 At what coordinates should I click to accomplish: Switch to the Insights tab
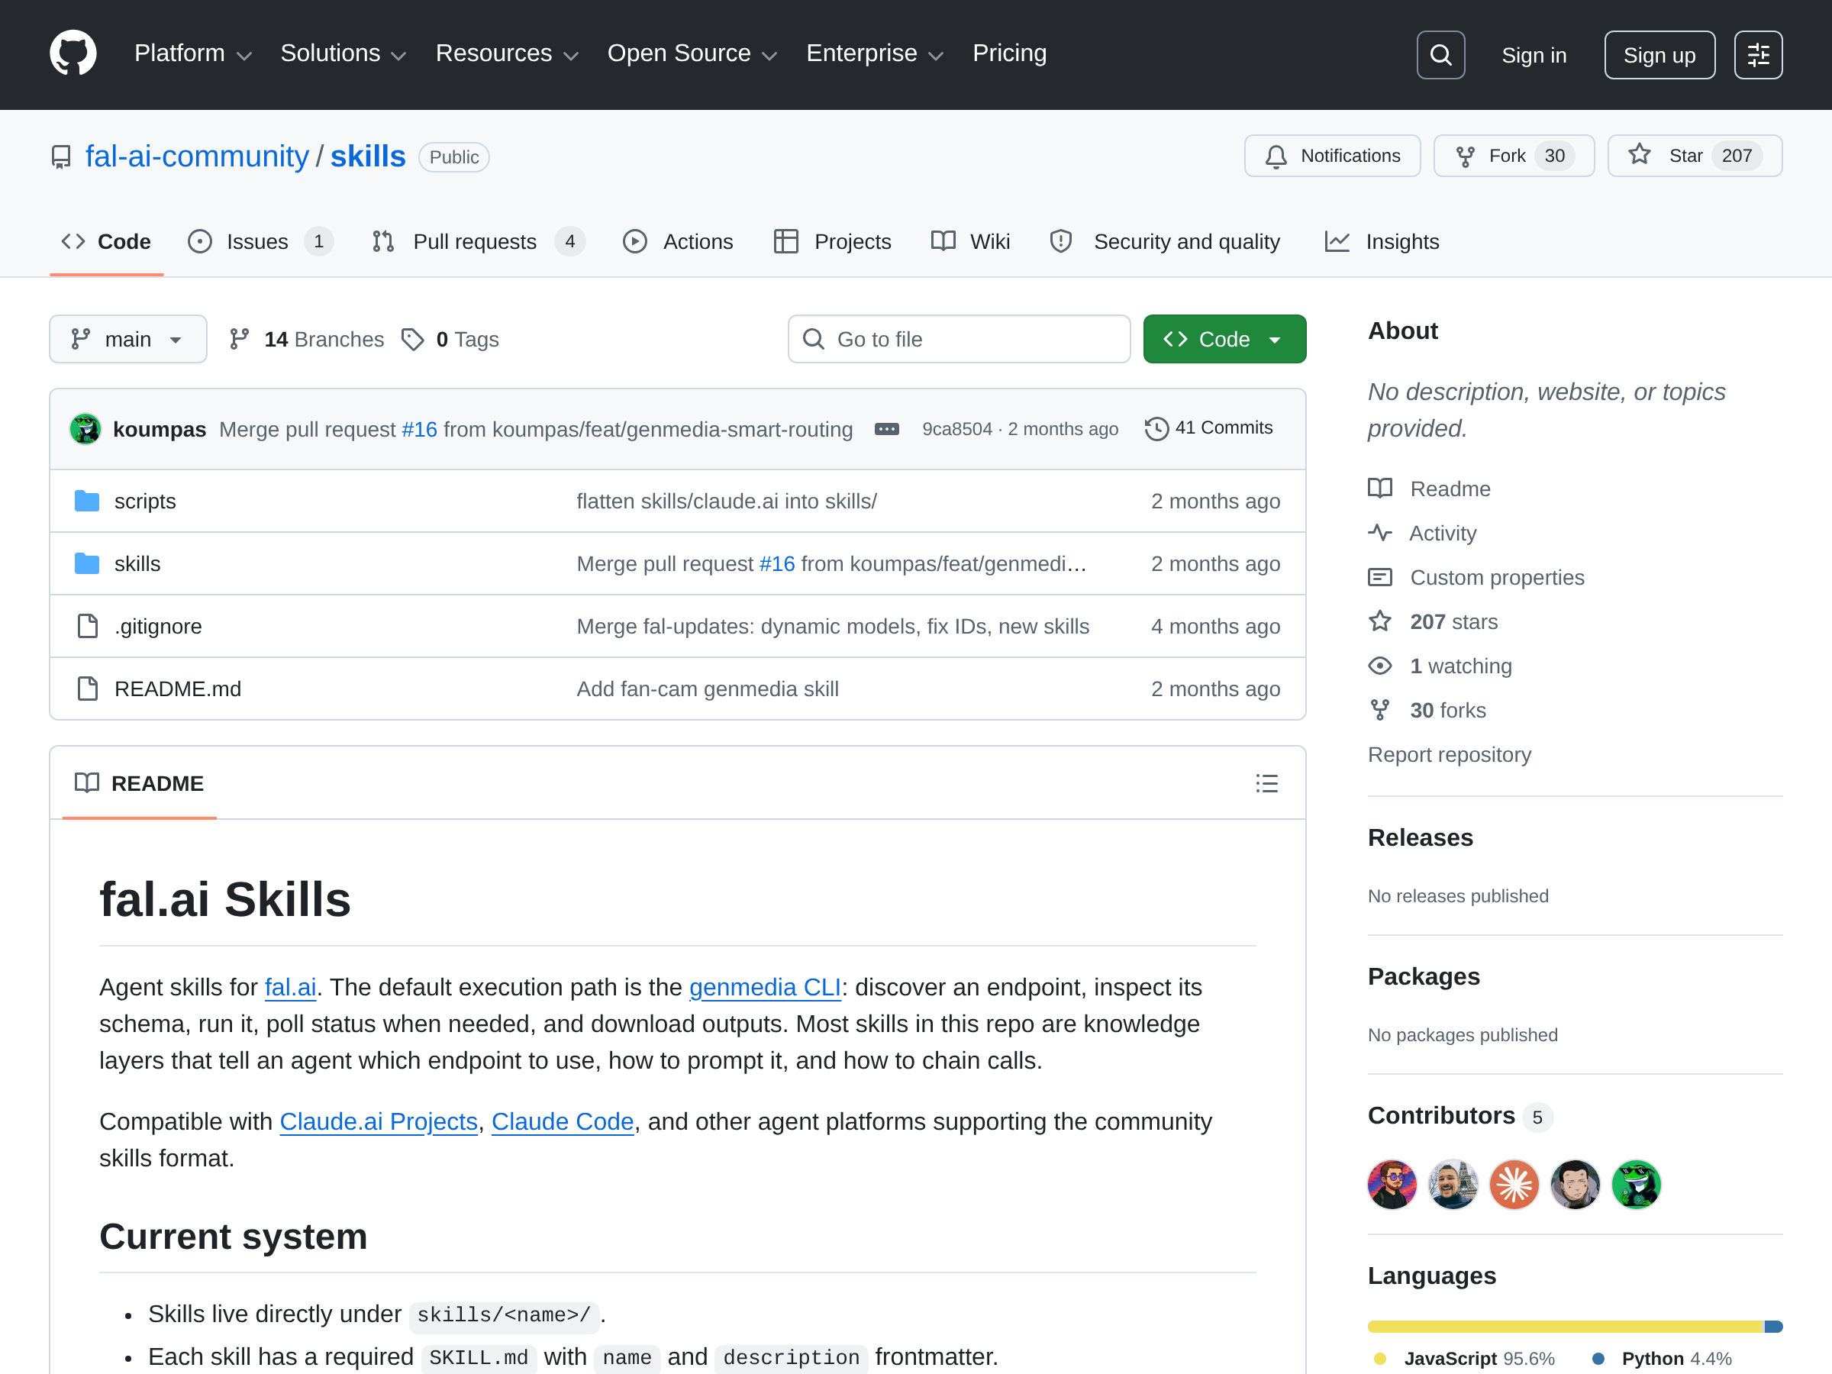(x=1382, y=242)
